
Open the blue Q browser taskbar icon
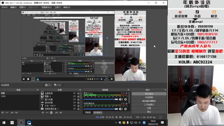click(x=29, y=123)
